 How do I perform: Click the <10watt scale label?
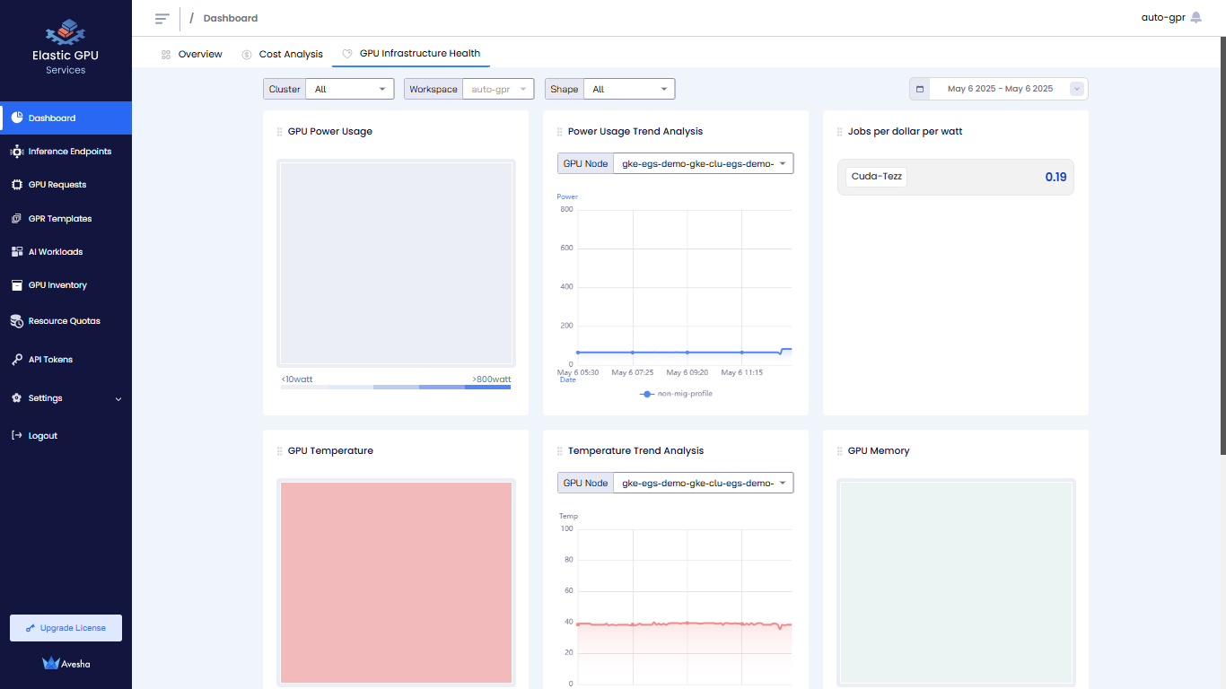pyautogui.click(x=297, y=379)
